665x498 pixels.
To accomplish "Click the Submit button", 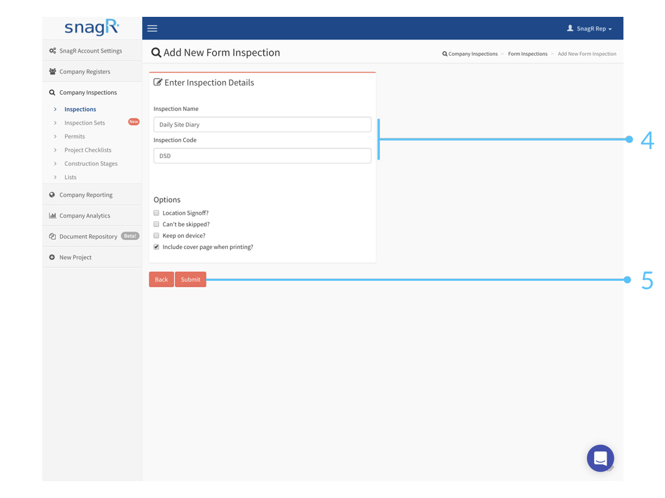I will tap(190, 279).
